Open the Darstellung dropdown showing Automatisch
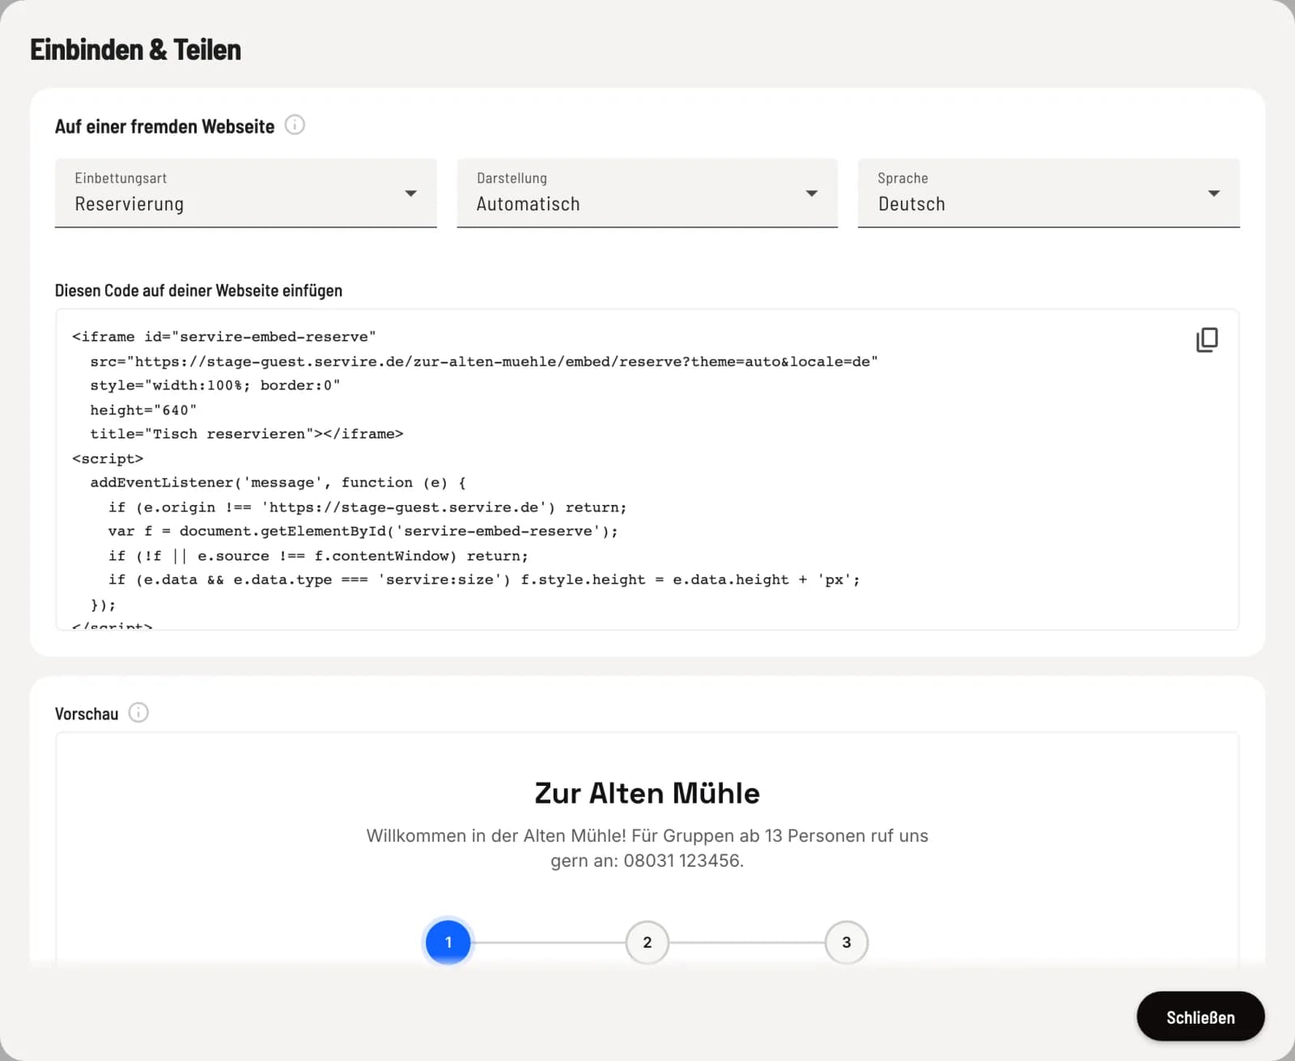 click(x=647, y=193)
